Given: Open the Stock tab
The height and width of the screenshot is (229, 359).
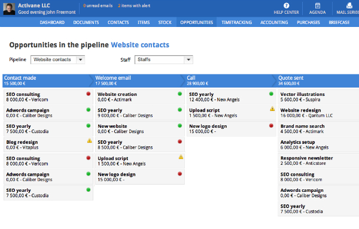Looking at the screenshot, I should point(165,23).
